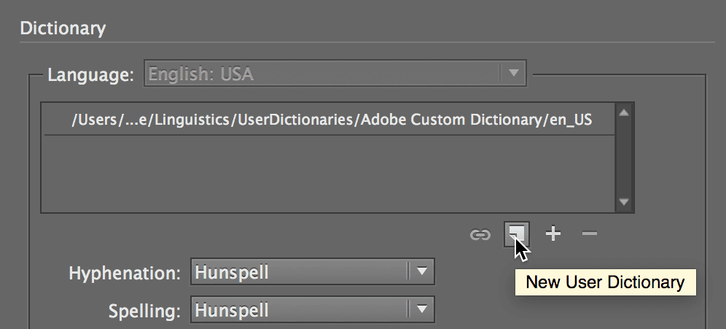
Task: Expand the Spelling dropdown arrow
Action: pos(421,309)
